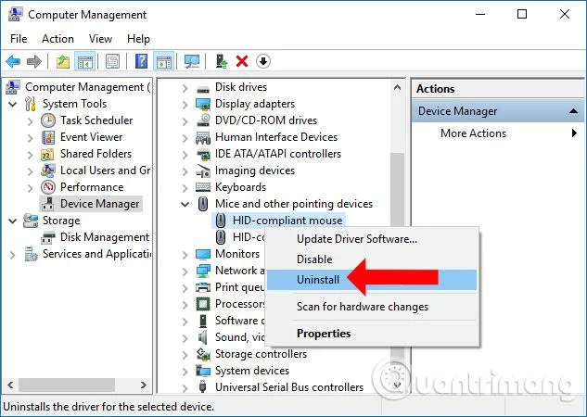
Task: Toggle the Show/Hide Console Tree toolbar button
Action: coord(85,61)
